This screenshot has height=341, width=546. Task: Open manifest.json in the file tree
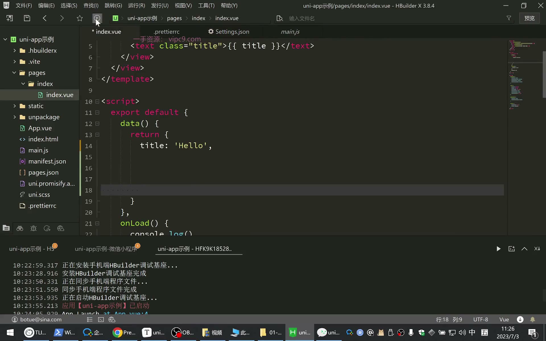pyautogui.click(x=47, y=161)
